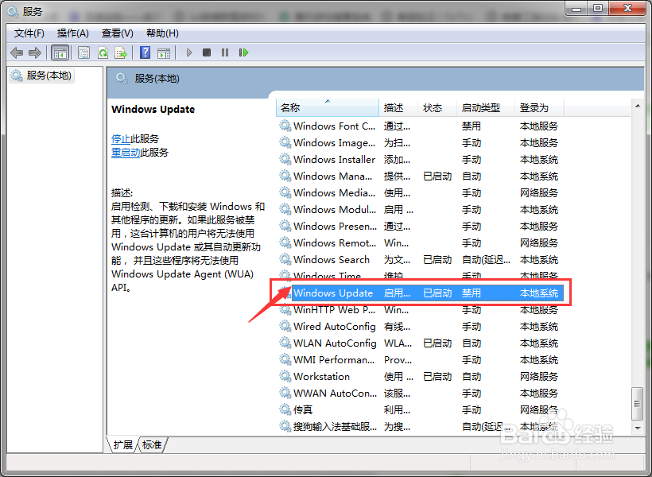Switch to the 标准 tab
The width and height of the screenshot is (652, 477).
(x=152, y=445)
